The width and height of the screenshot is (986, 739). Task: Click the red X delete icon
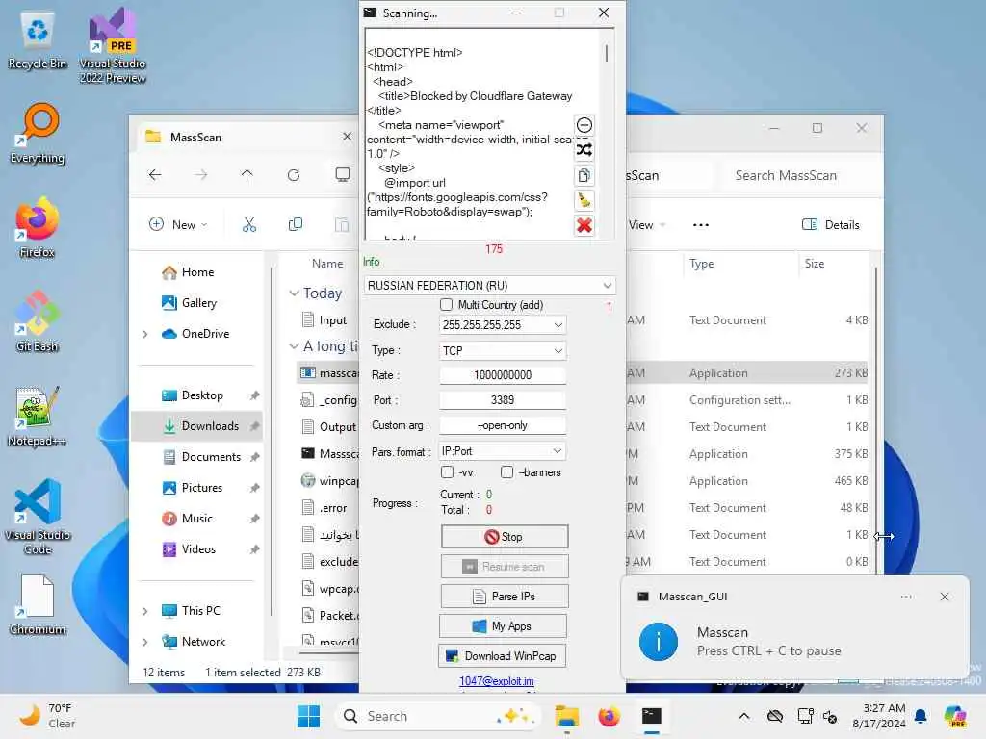[x=584, y=225]
